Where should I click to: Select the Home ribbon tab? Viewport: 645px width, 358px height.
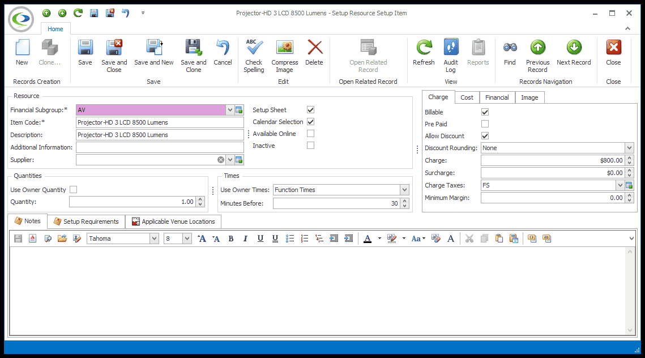pos(55,29)
